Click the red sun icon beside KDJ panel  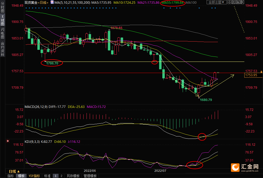pyautogui.click(x=8, y=141)
